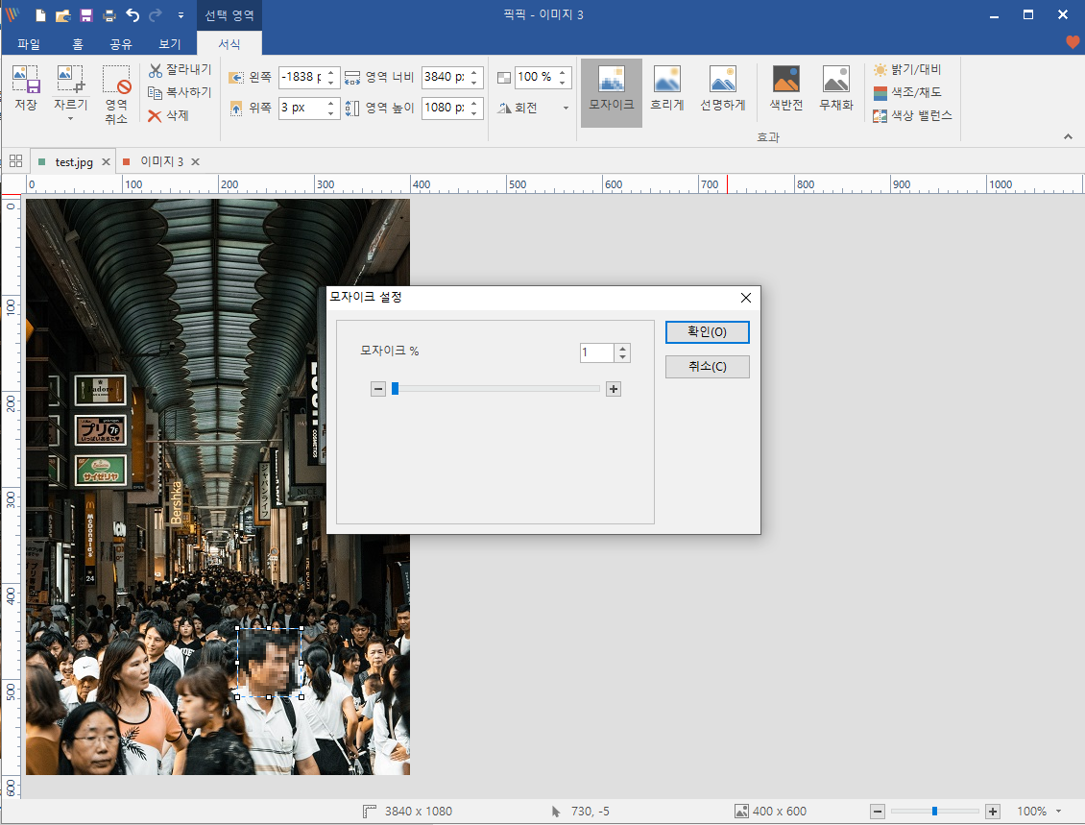
Task: Click the 모자이크 % value input field
Action: click(x=596, y=352)
